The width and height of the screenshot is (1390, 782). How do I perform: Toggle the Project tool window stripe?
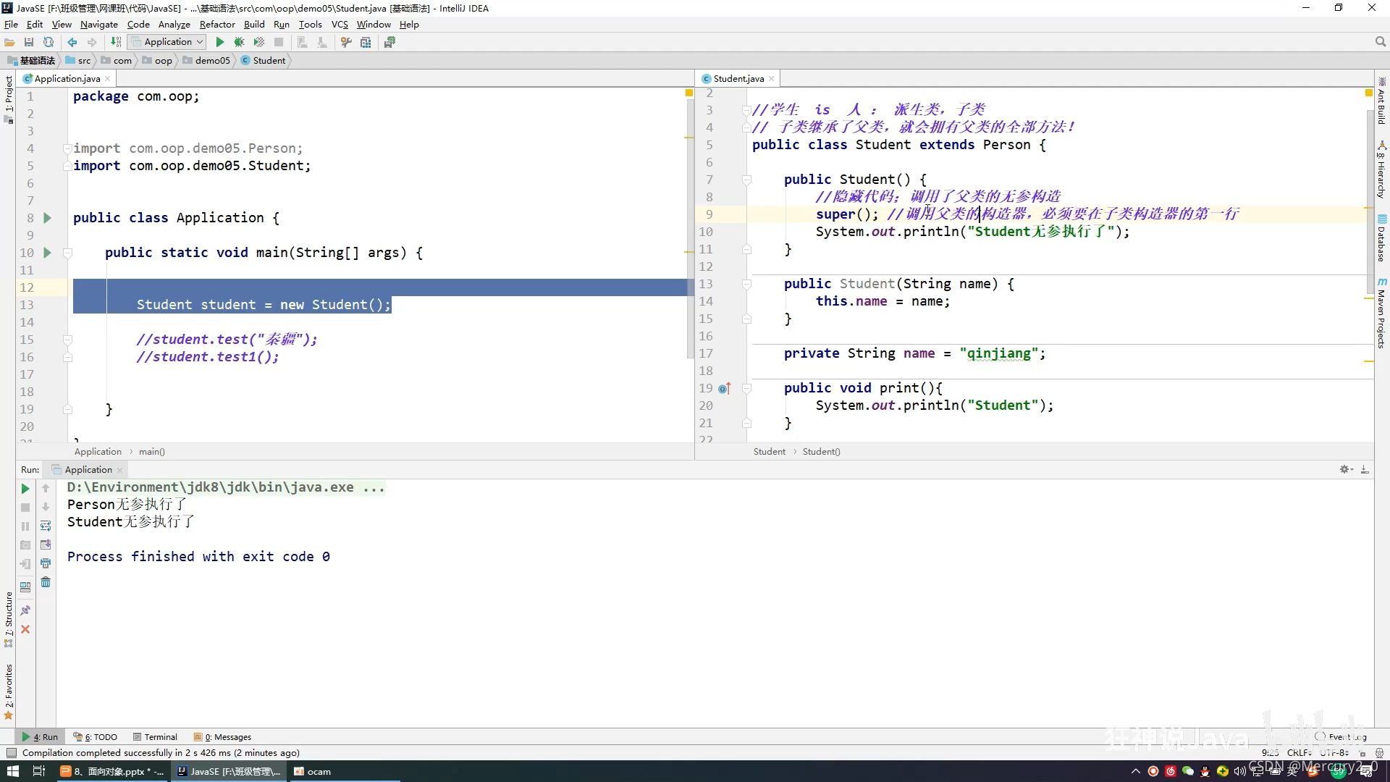pos(8,99)
